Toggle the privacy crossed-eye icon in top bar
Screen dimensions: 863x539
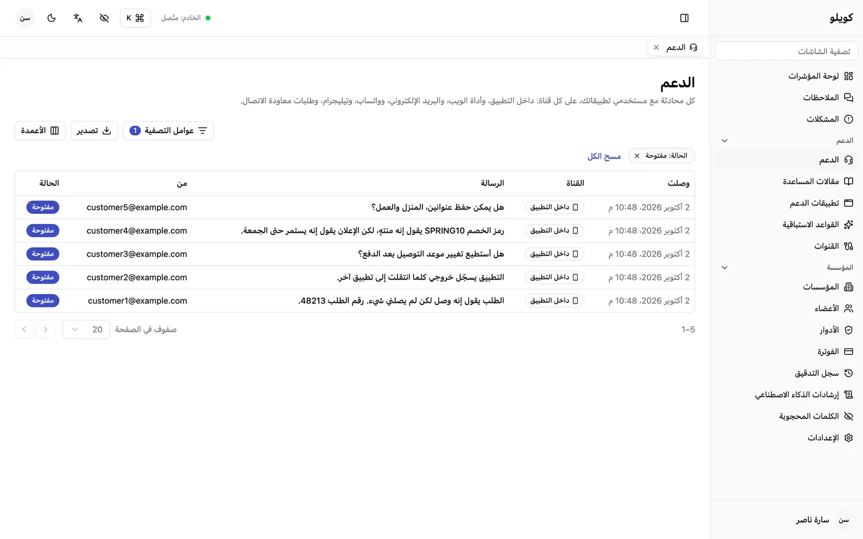[104, 18]
